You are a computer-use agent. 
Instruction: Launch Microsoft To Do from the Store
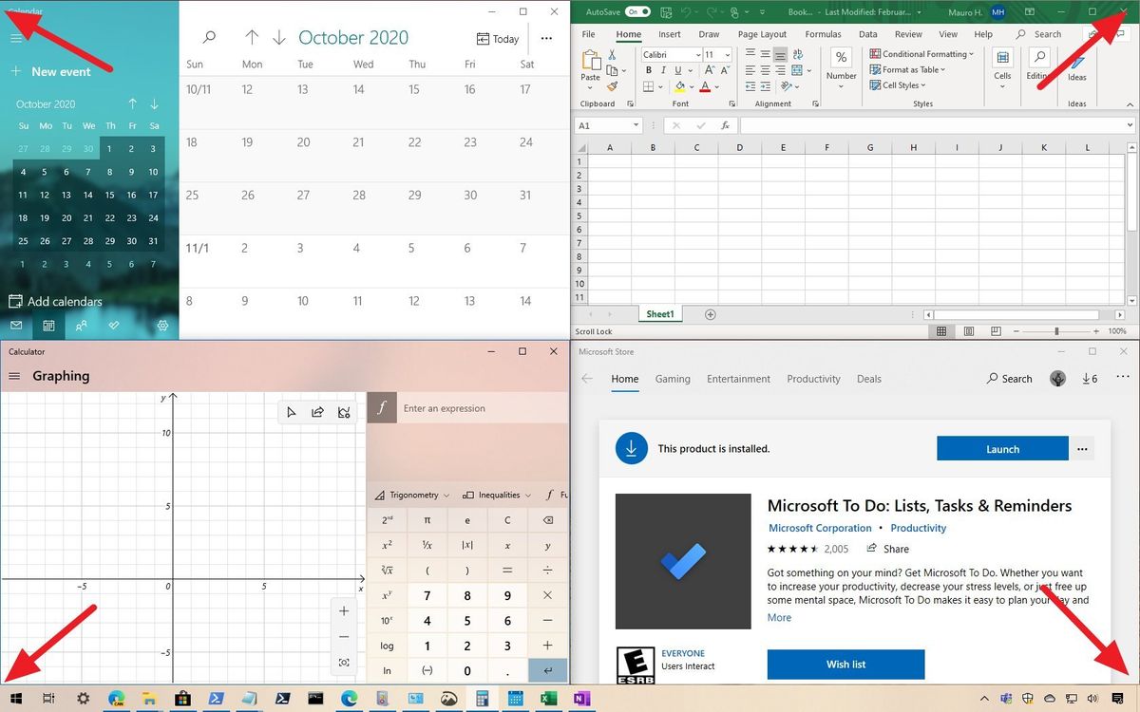pyautogui.click(x=1002, y=448)
